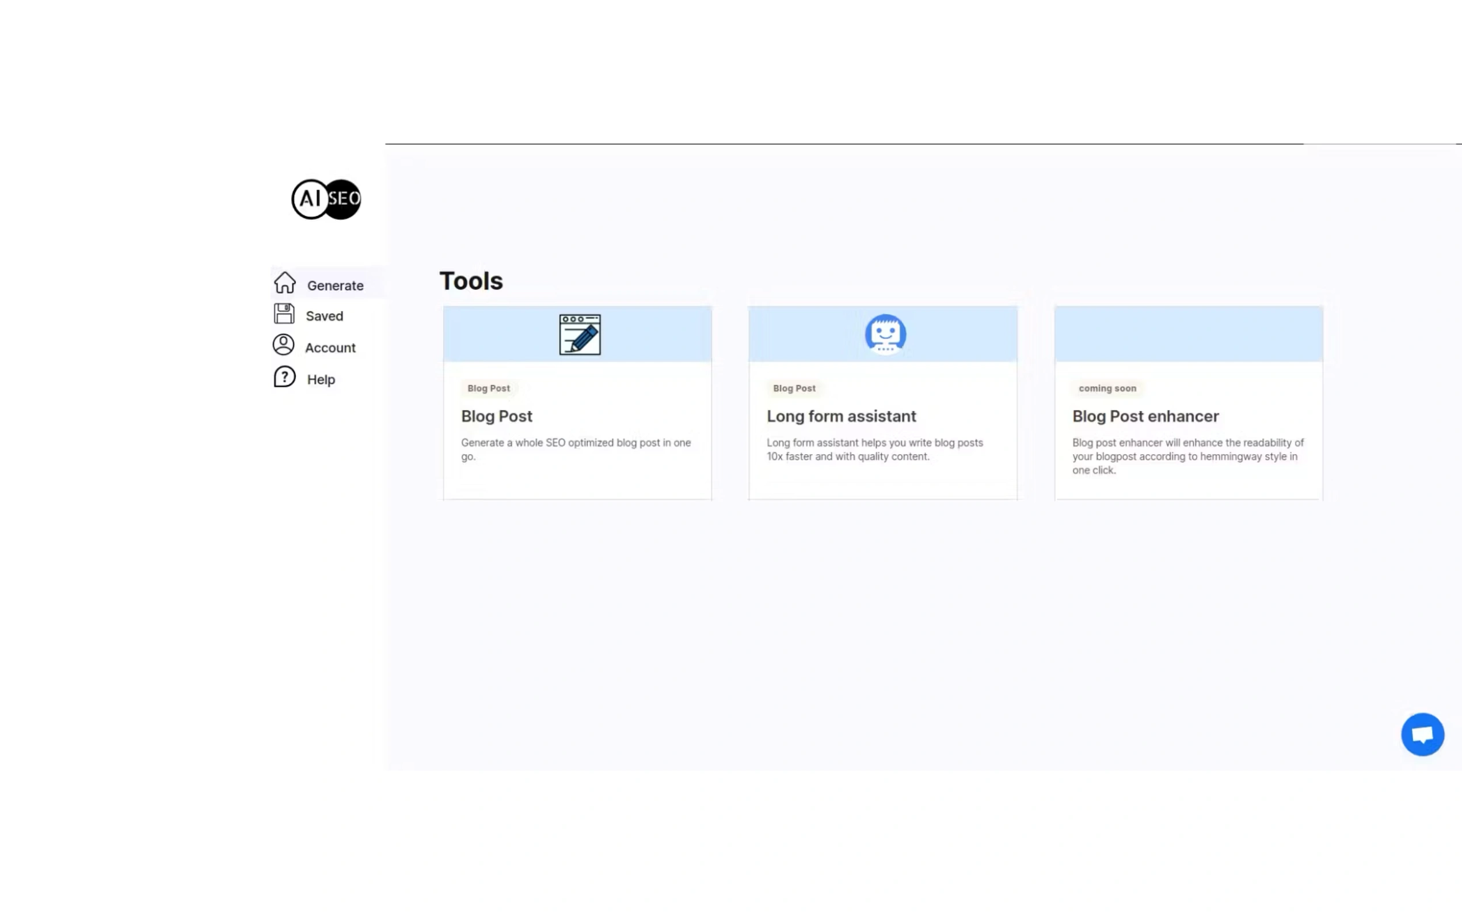This screenshot has height=914, width=1462.
Task: Click the Blog Post tag on first card
Action: point(488,388)
